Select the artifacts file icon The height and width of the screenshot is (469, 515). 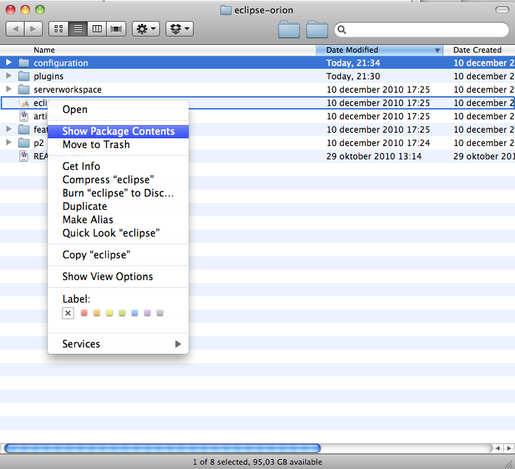24,116
